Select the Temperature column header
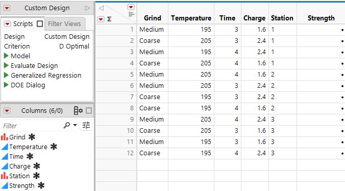The image size is (345, 191). [191, 18]
